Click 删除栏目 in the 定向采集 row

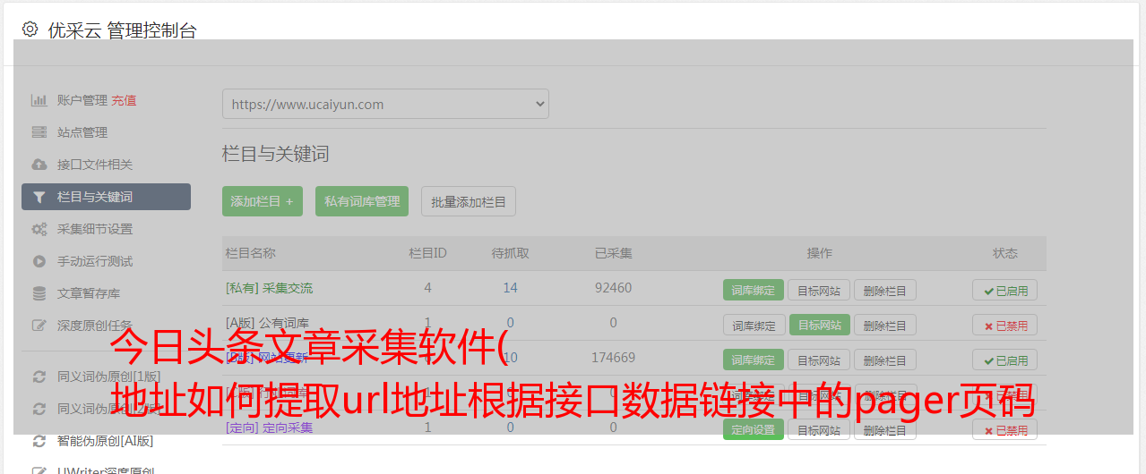pos(885,429)
